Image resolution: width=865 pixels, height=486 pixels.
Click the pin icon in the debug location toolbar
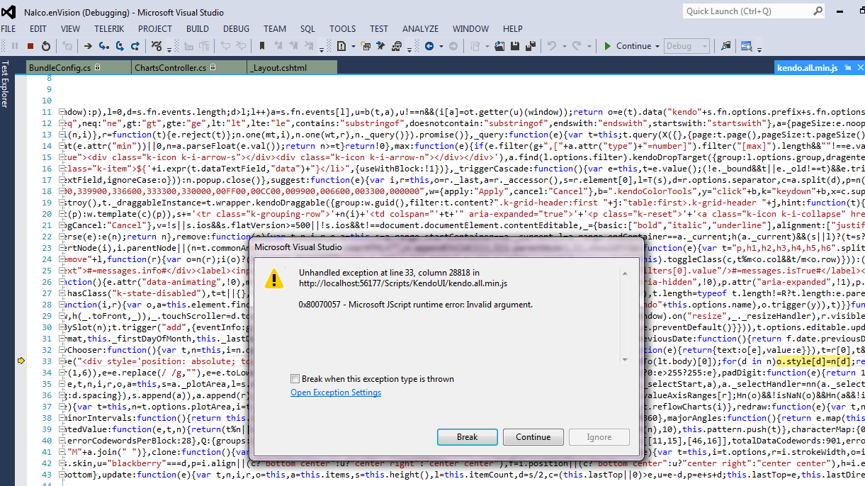tap(380, 46)
